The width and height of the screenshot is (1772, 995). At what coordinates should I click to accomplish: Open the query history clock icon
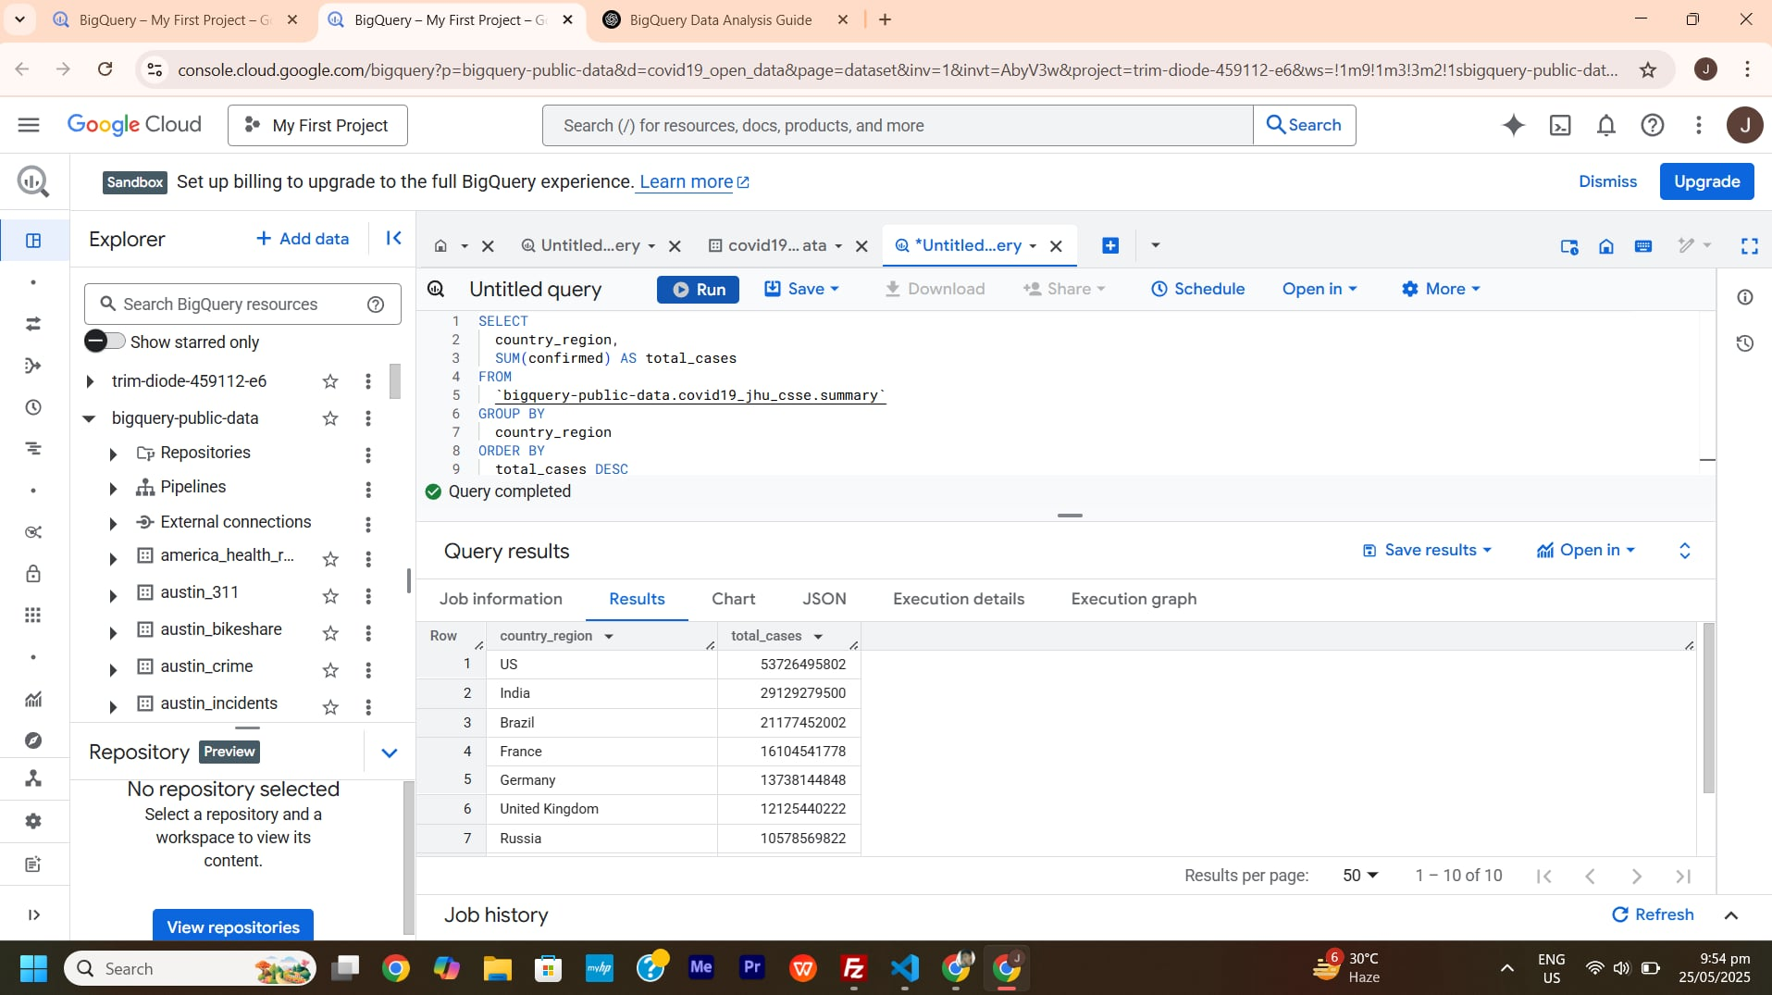coord(1745,343)
